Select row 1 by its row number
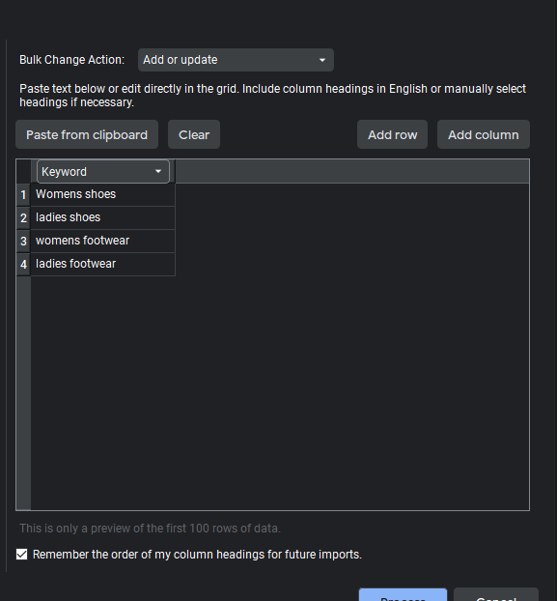 point(23,195)
